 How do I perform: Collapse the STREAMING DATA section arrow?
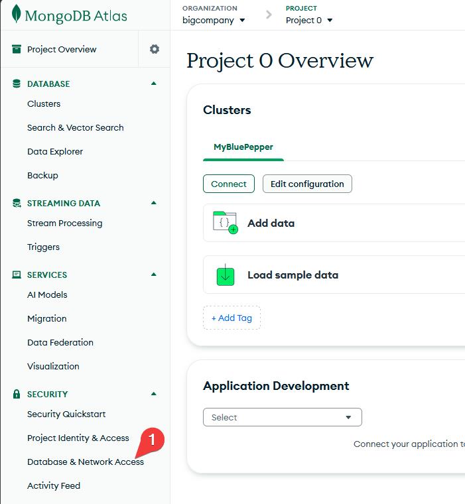[154, 203]
